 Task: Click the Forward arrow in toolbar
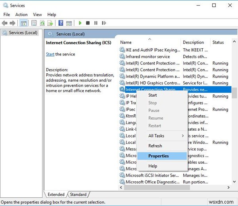[x=13, y=23]
